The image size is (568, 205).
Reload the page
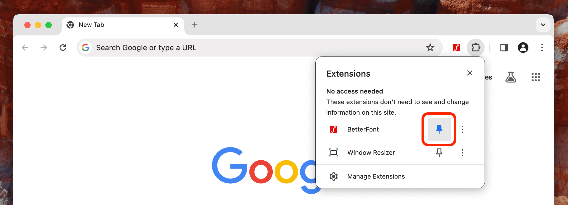[63, 48]
